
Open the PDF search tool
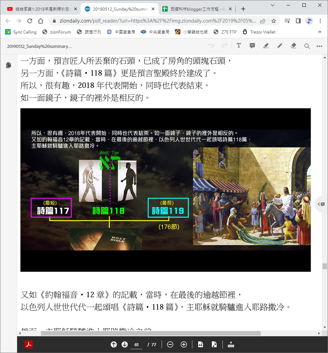(307, 46)
